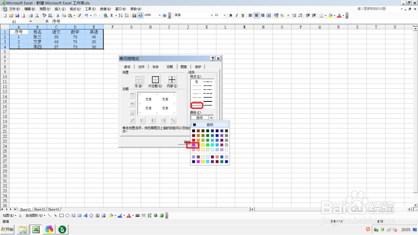Screen dimensions: 418x235
Task: Toggle the top border button in dialog
Action: pos(132,95)
